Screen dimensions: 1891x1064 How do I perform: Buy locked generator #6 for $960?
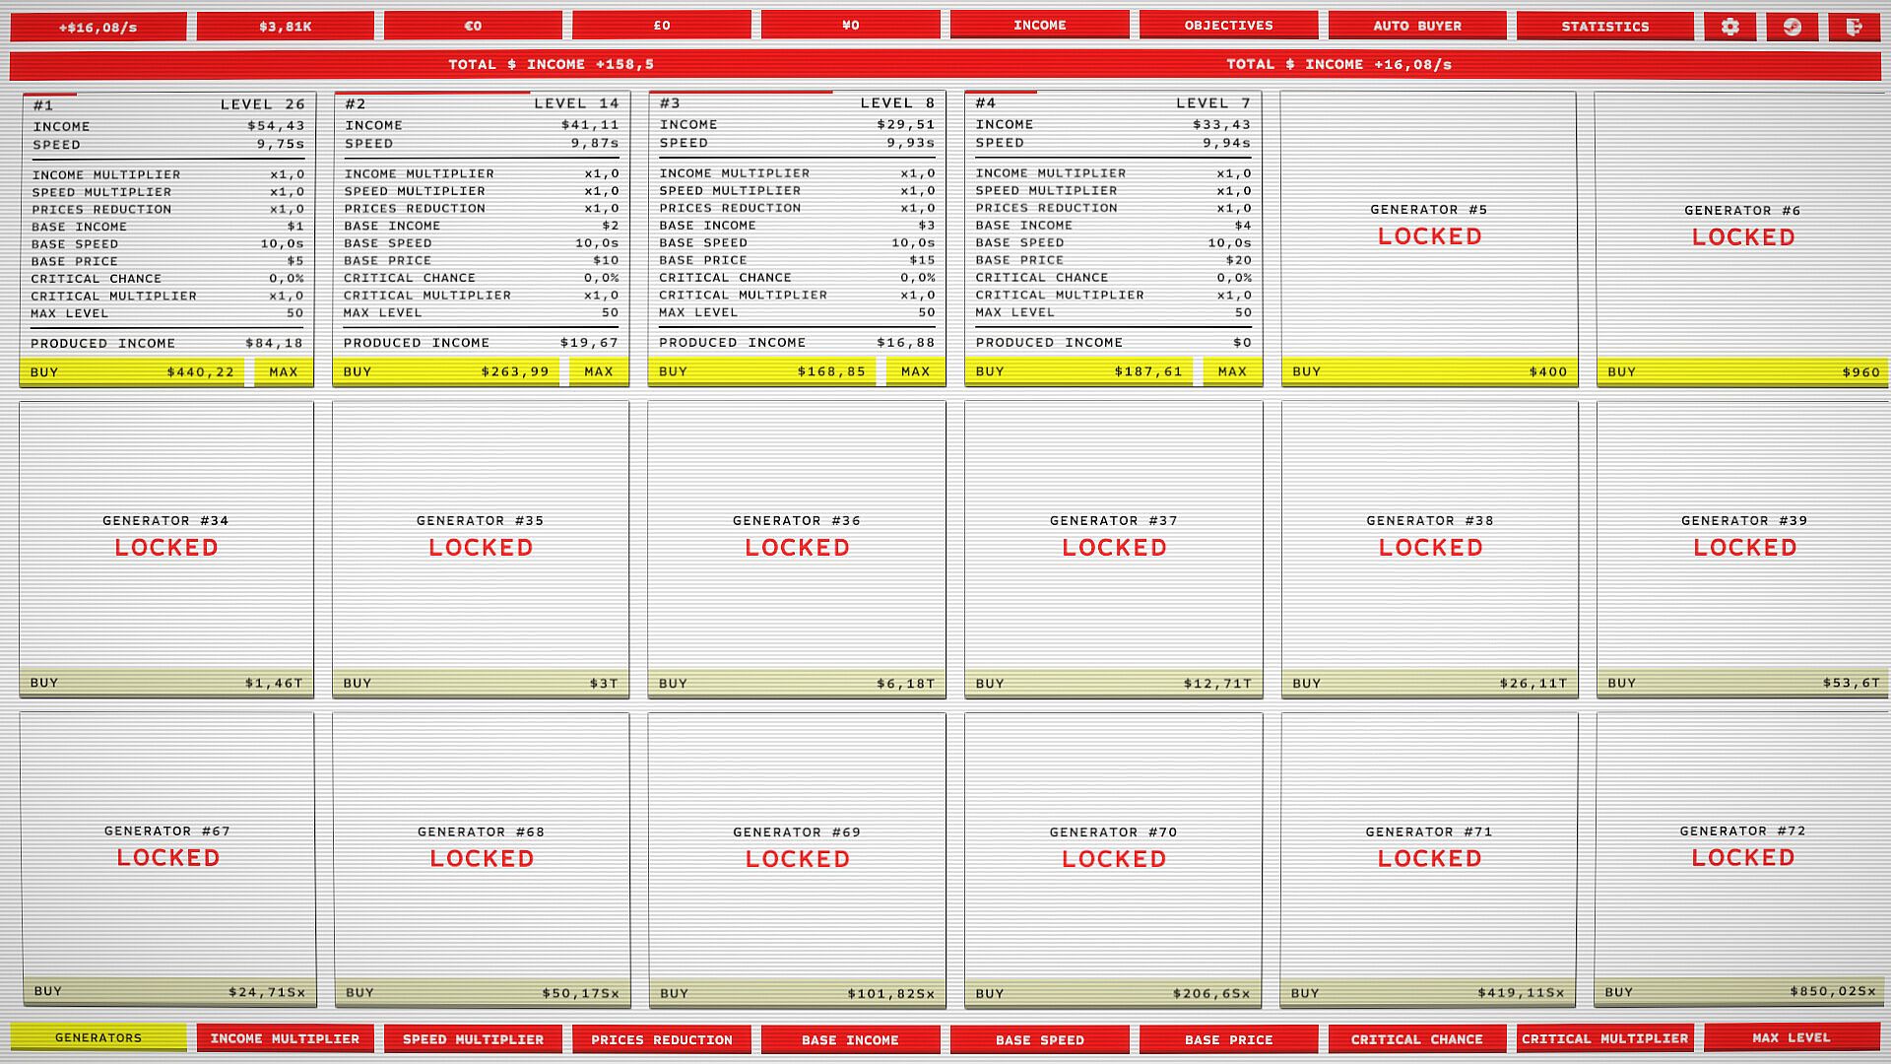point(1742,372)
